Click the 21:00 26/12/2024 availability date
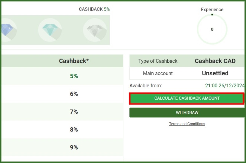246x163 pixels. pos(225,86)
